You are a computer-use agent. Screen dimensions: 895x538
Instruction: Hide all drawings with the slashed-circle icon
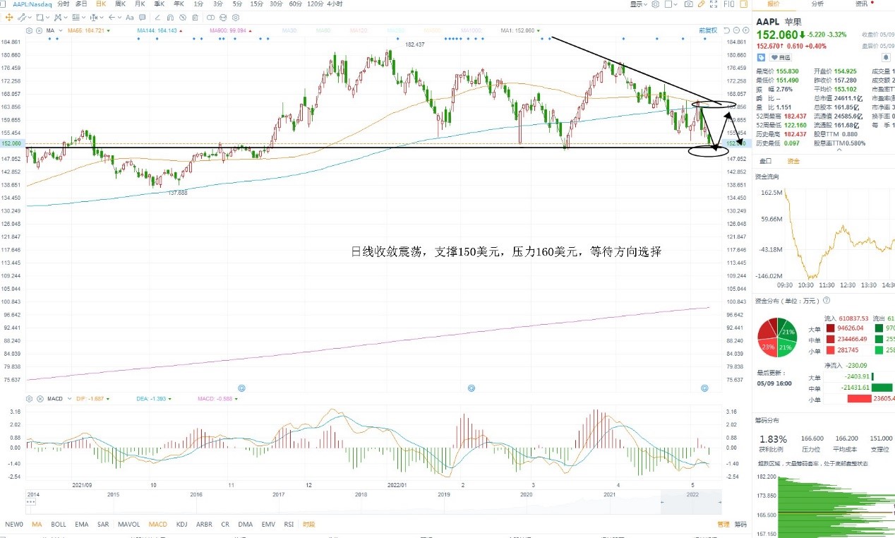point(183,17)
